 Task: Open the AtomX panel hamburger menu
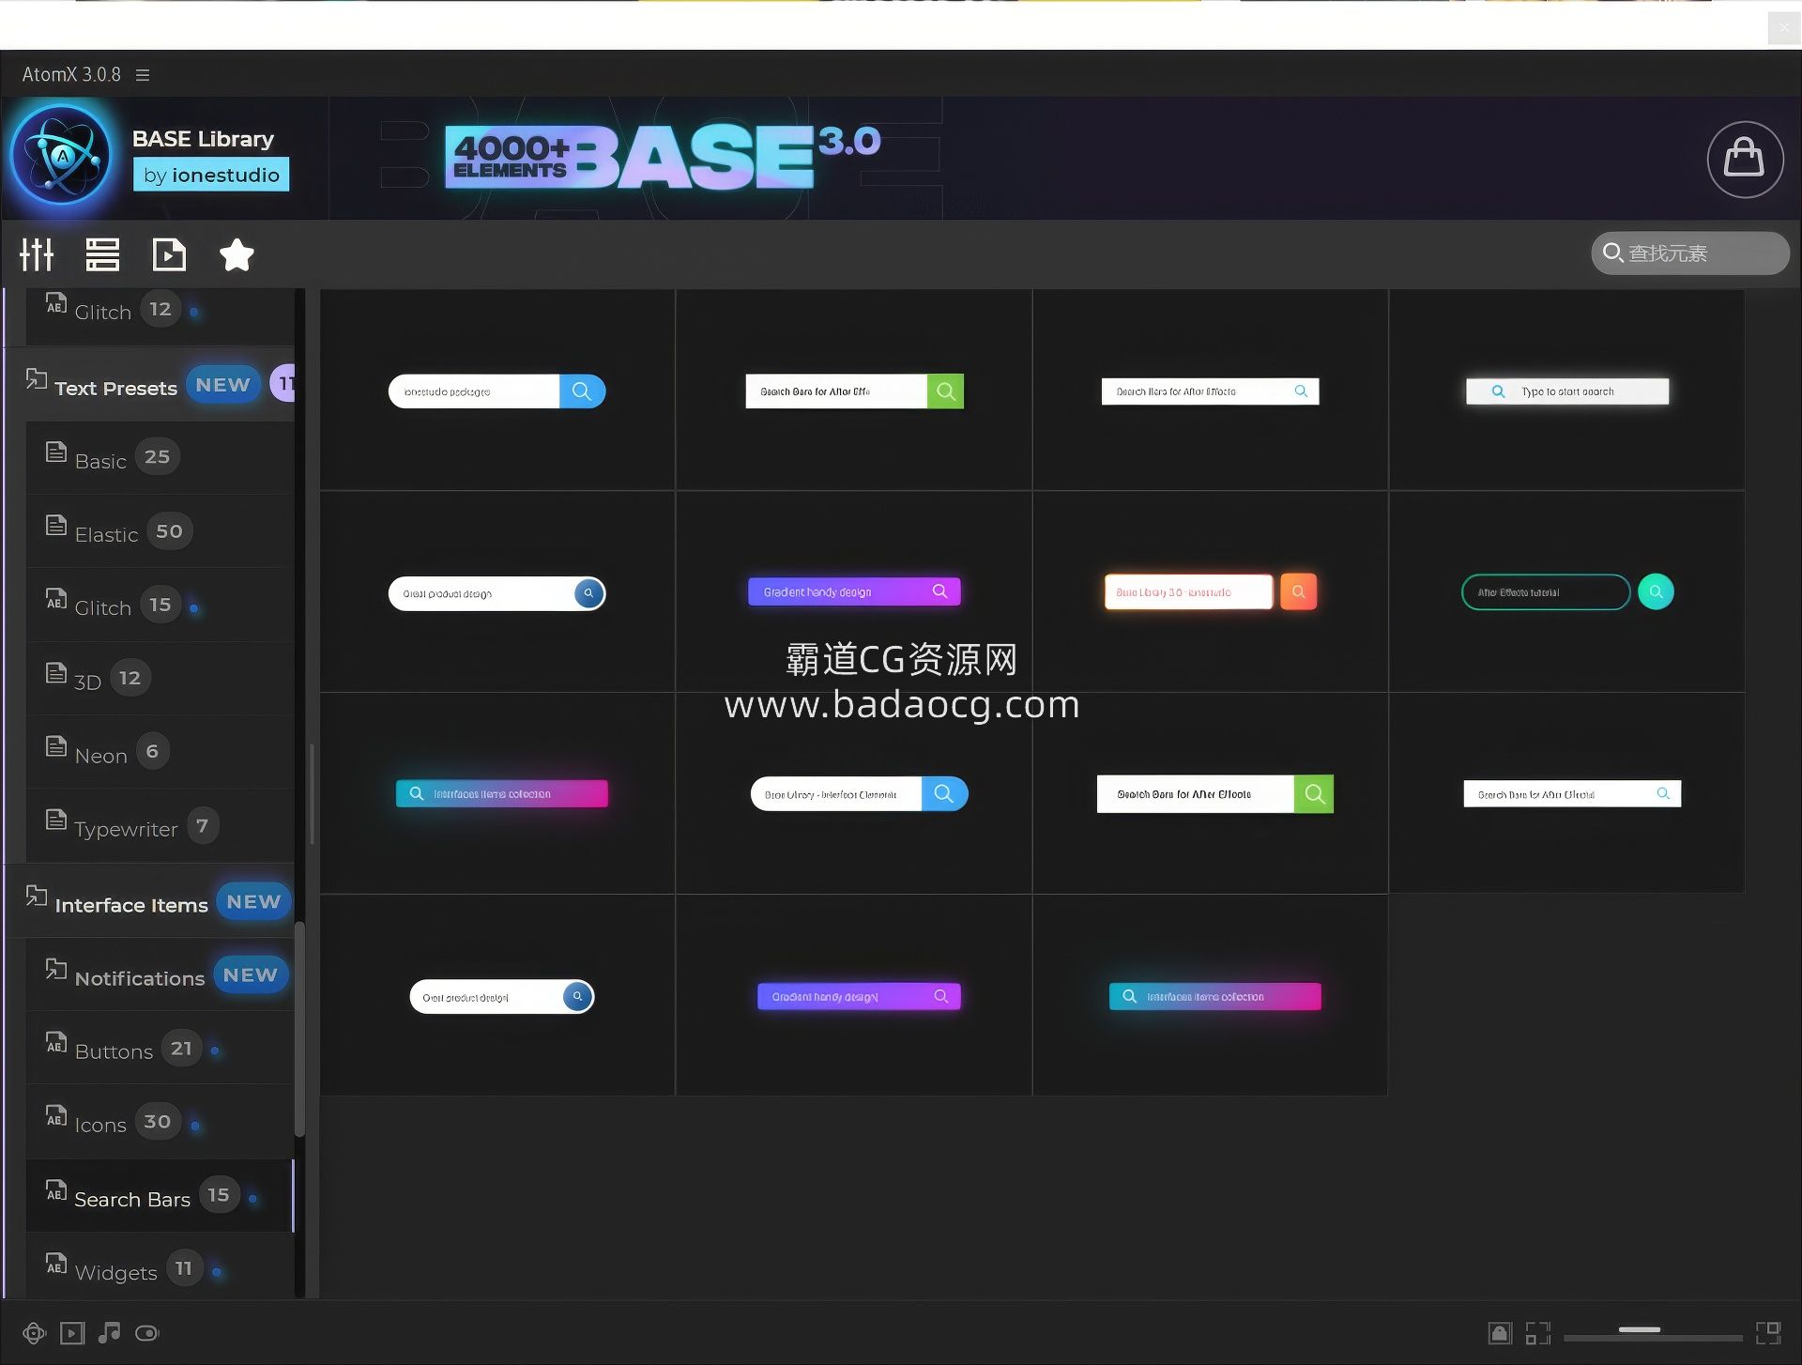tap(143, 75)
